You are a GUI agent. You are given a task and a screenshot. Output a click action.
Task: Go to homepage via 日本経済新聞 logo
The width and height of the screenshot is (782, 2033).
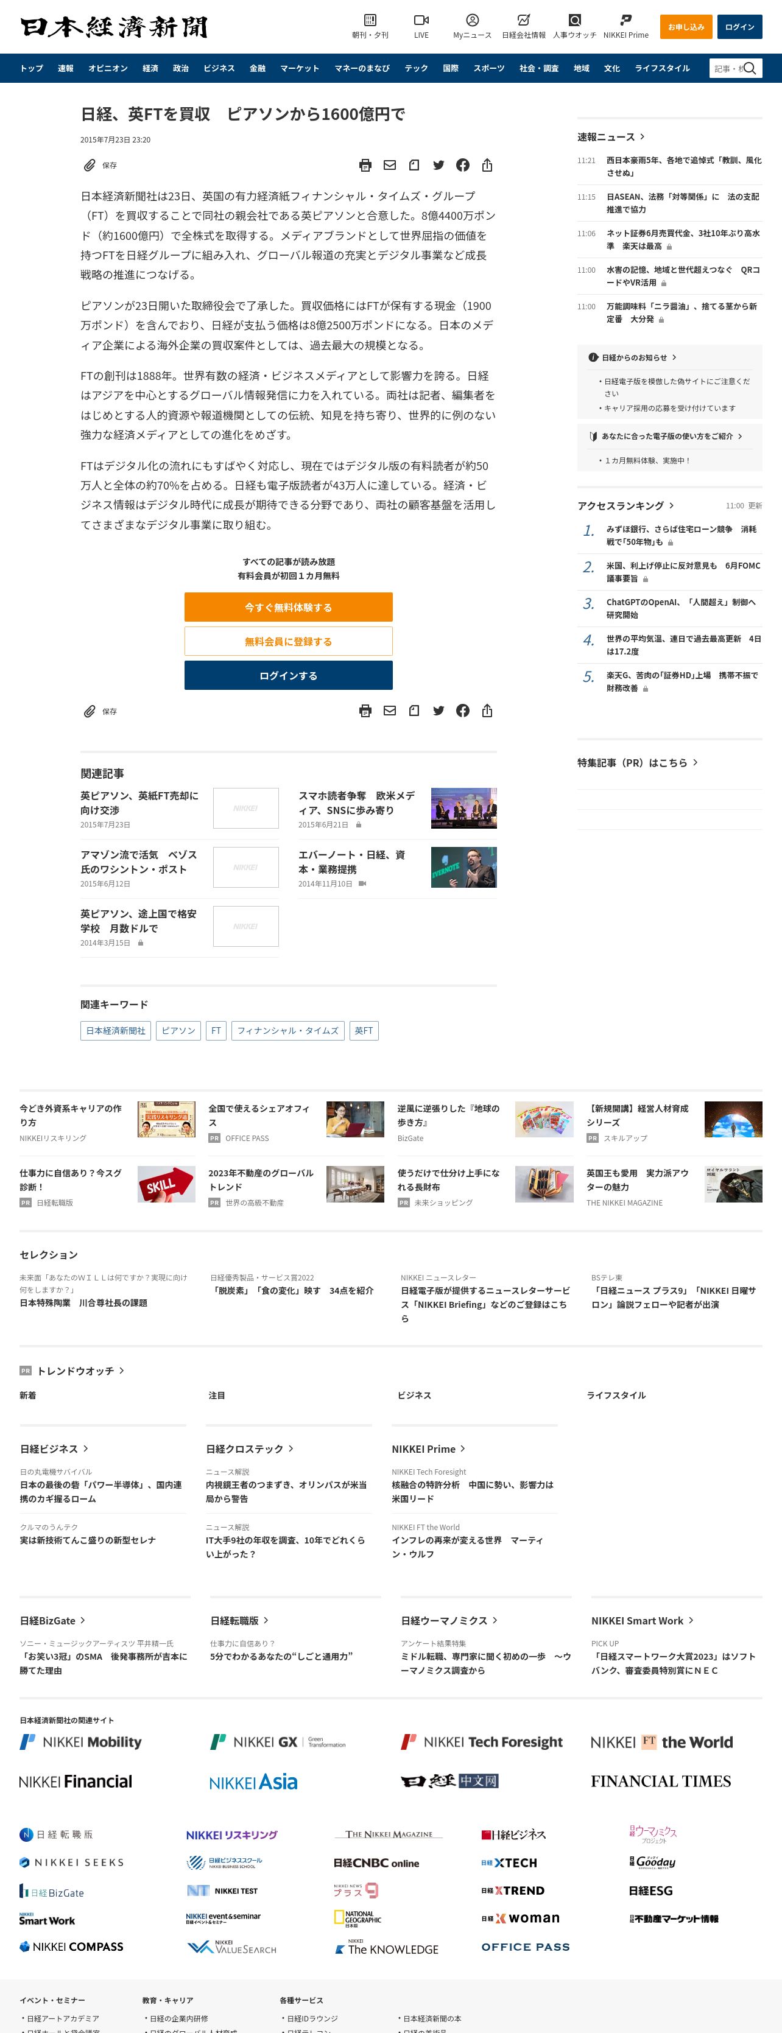click(114, 27)
